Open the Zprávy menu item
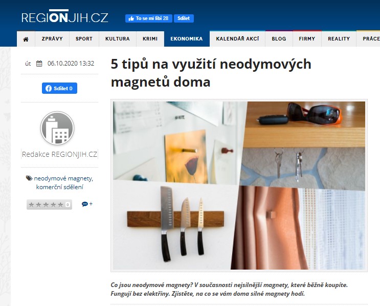 coord(52,39)
